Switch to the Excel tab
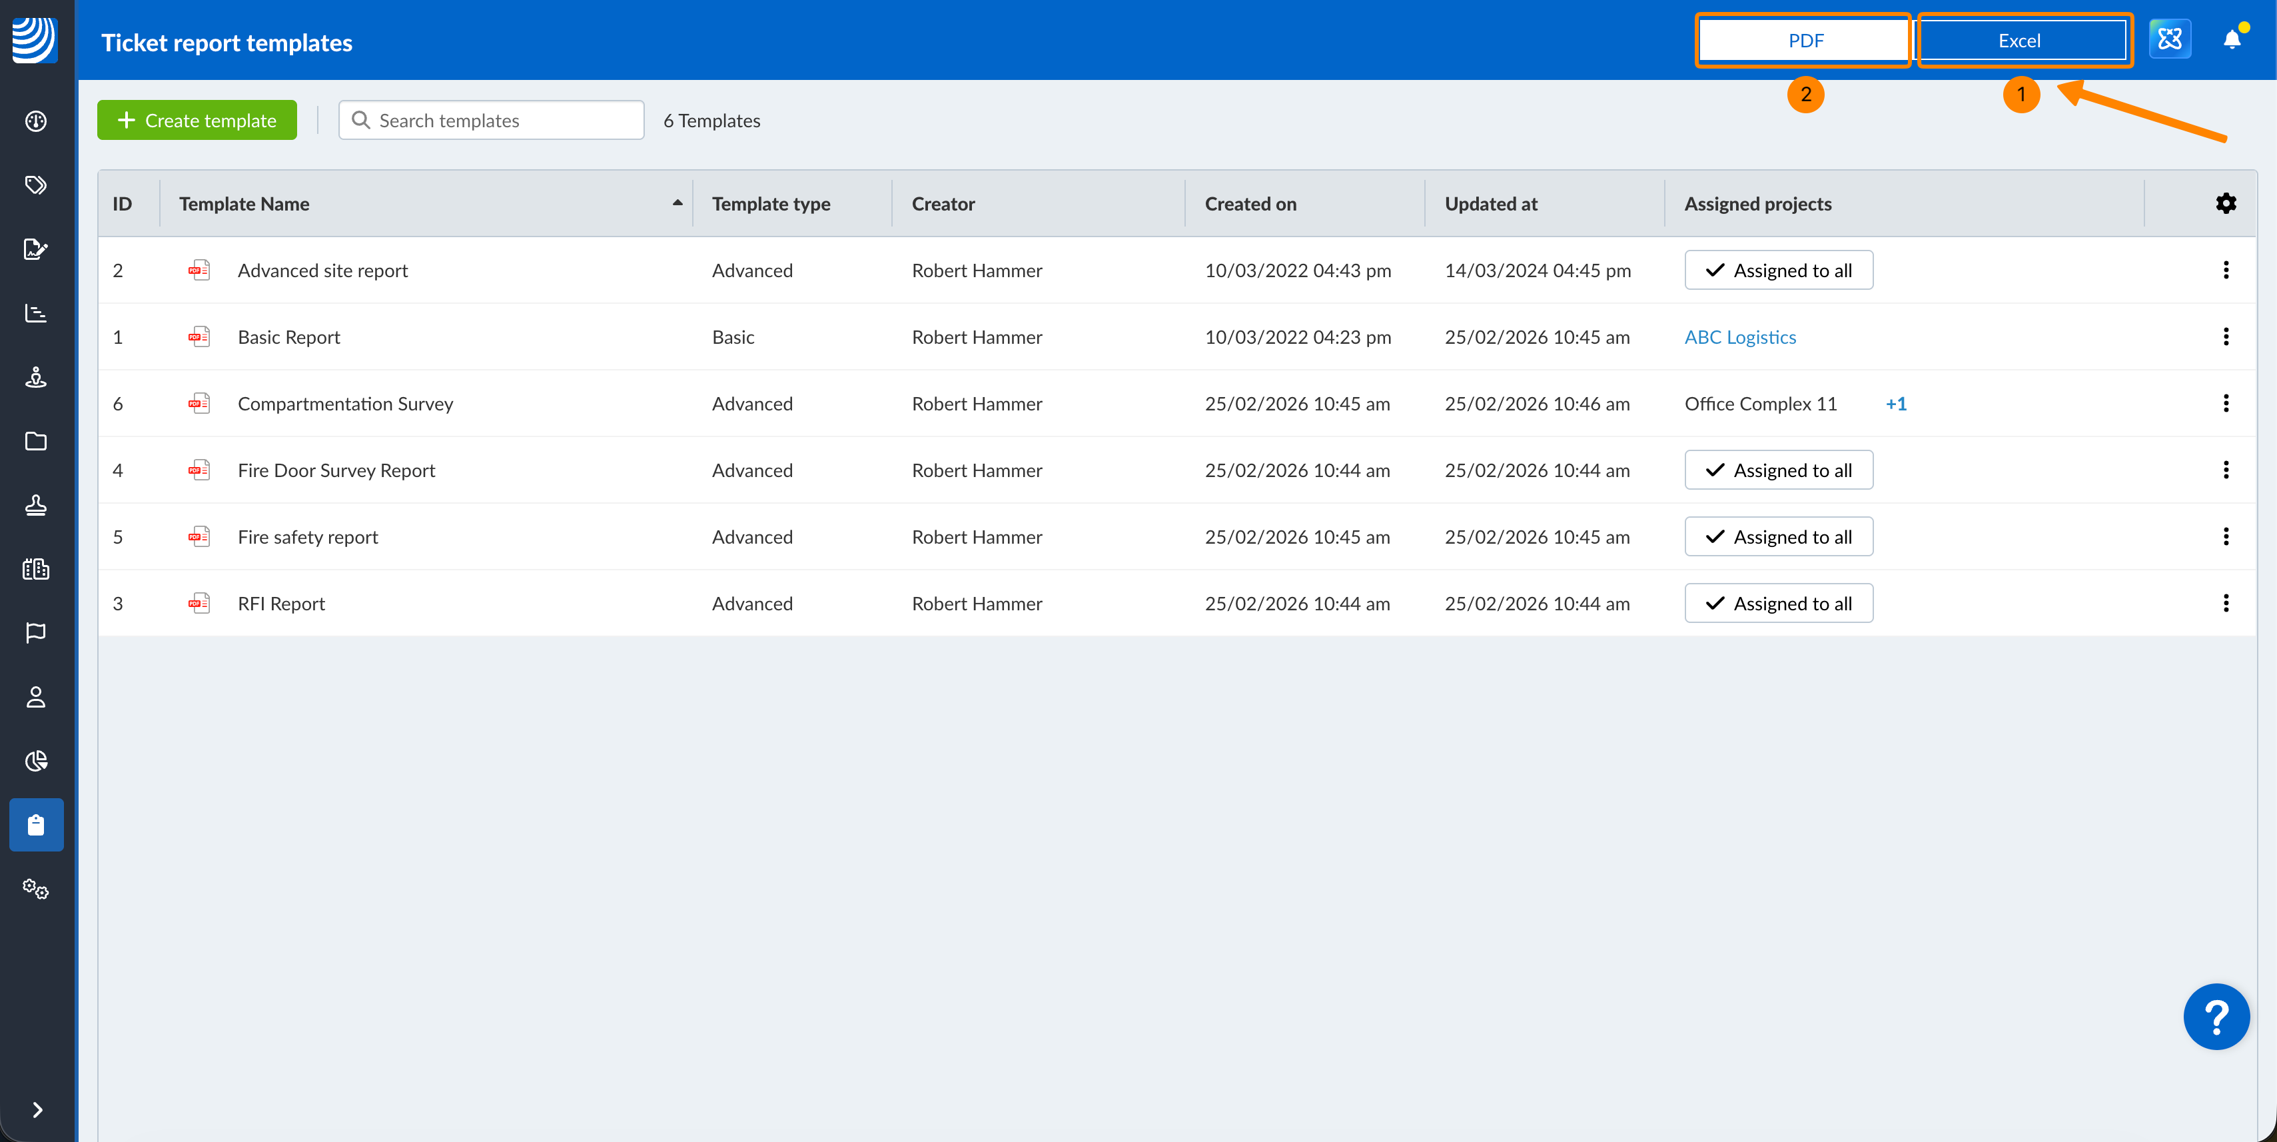2277x1142 pixels. pyautogui.click(x=2020, y=41)
